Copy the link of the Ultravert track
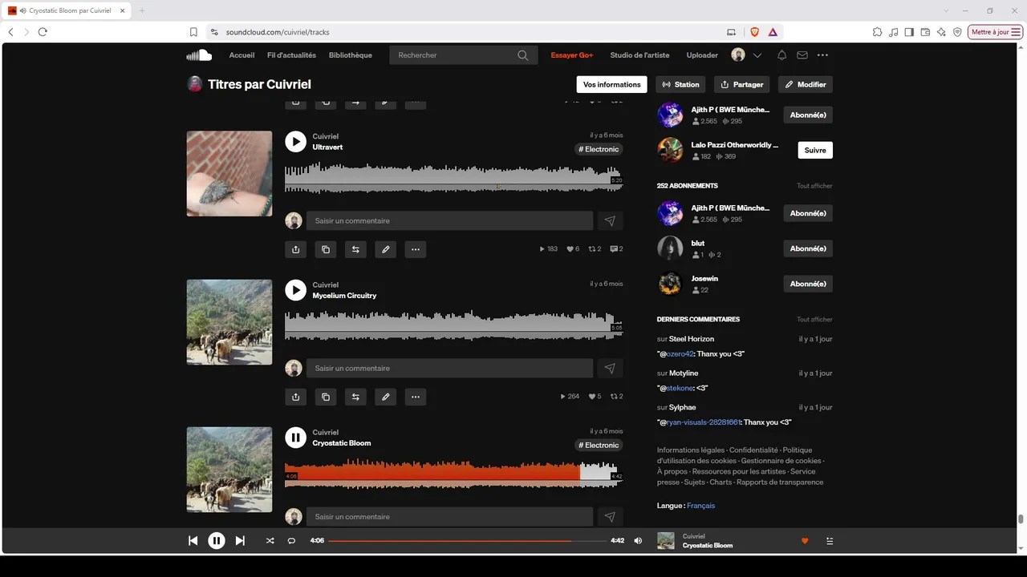Viewport: 1027px width, 577px height. pos(325,249)
